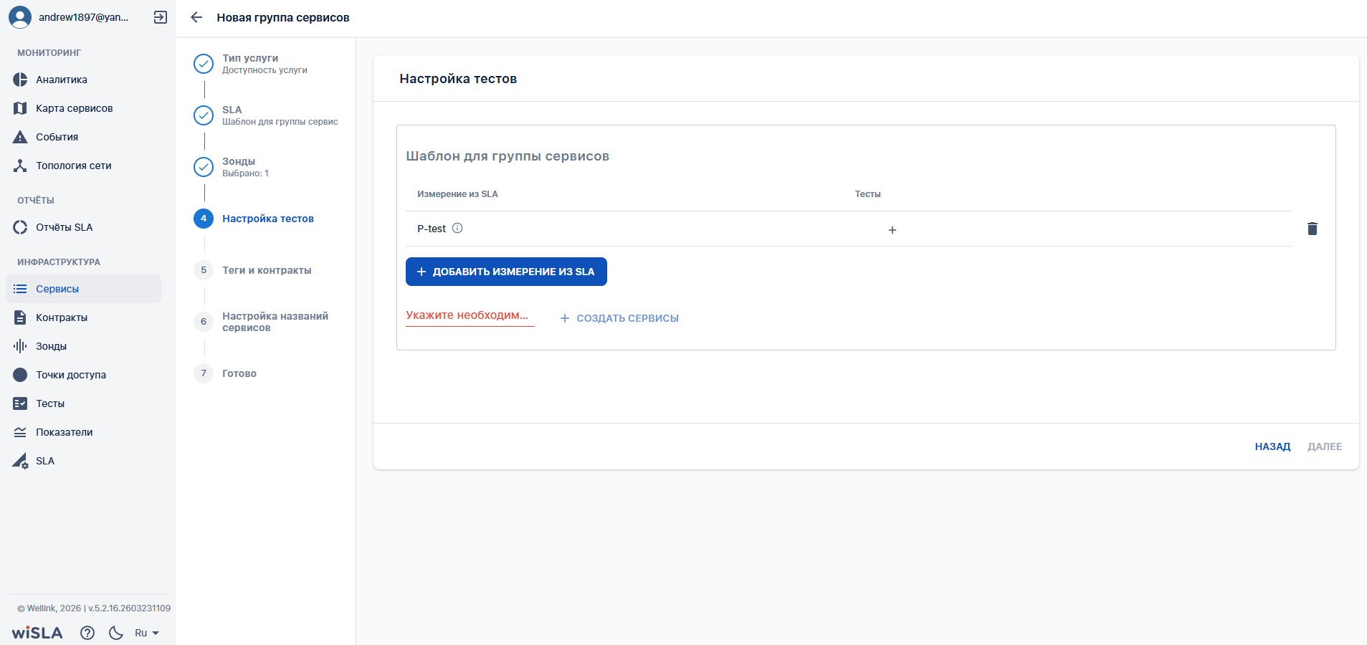The height and width of the screenshot is (645, 1367).
Task: Click the logout icon next to username
Action: [x=161, y=17]
